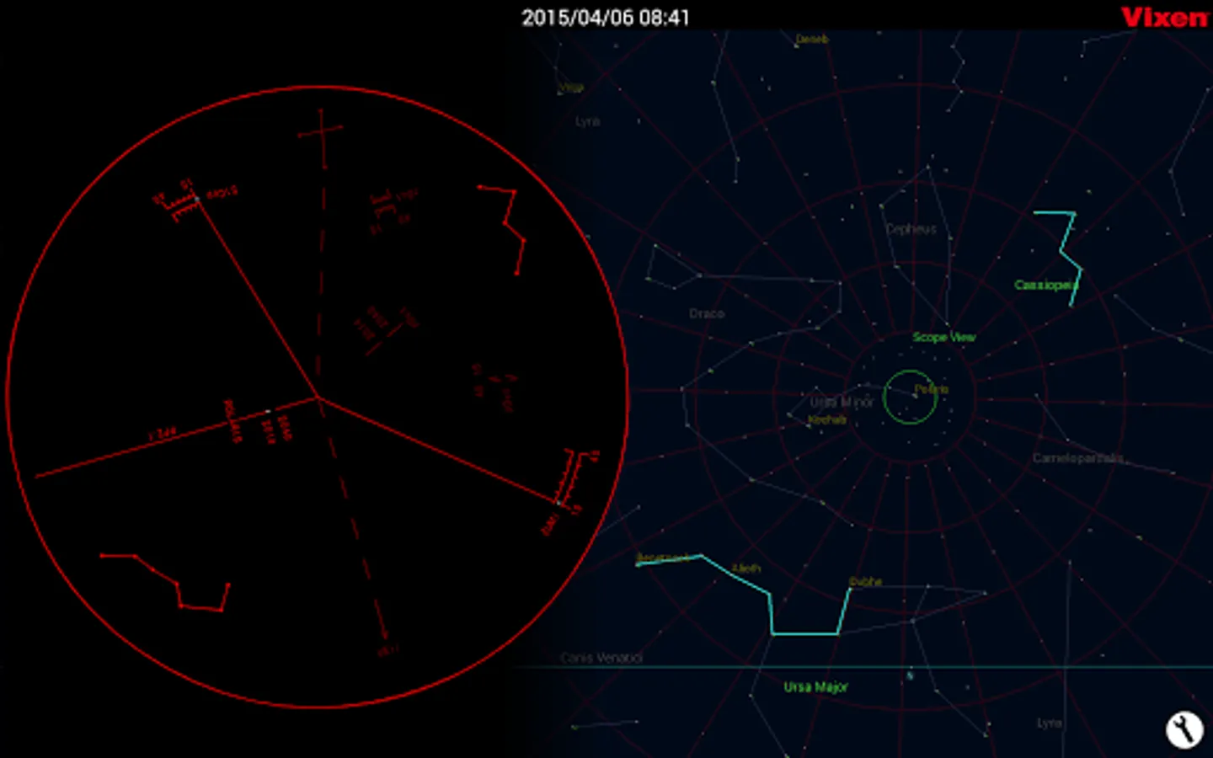1213x758 pixels.
Task: Tap the Lyra label near Vega
Action: pos(588,121)
